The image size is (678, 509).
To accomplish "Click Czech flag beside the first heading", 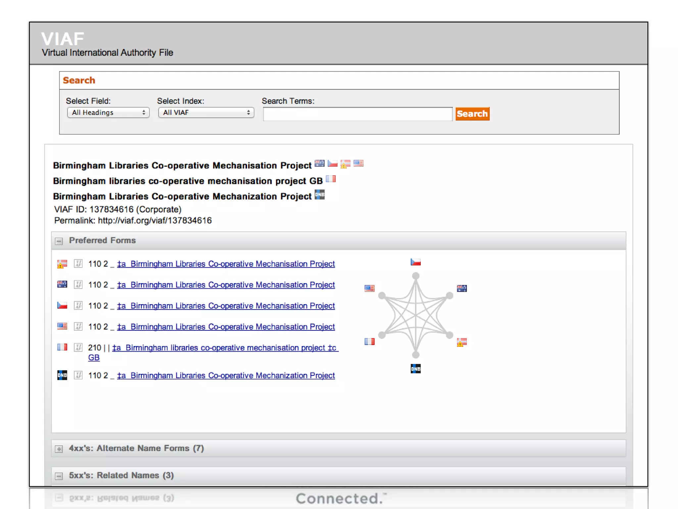I will 332,163.
